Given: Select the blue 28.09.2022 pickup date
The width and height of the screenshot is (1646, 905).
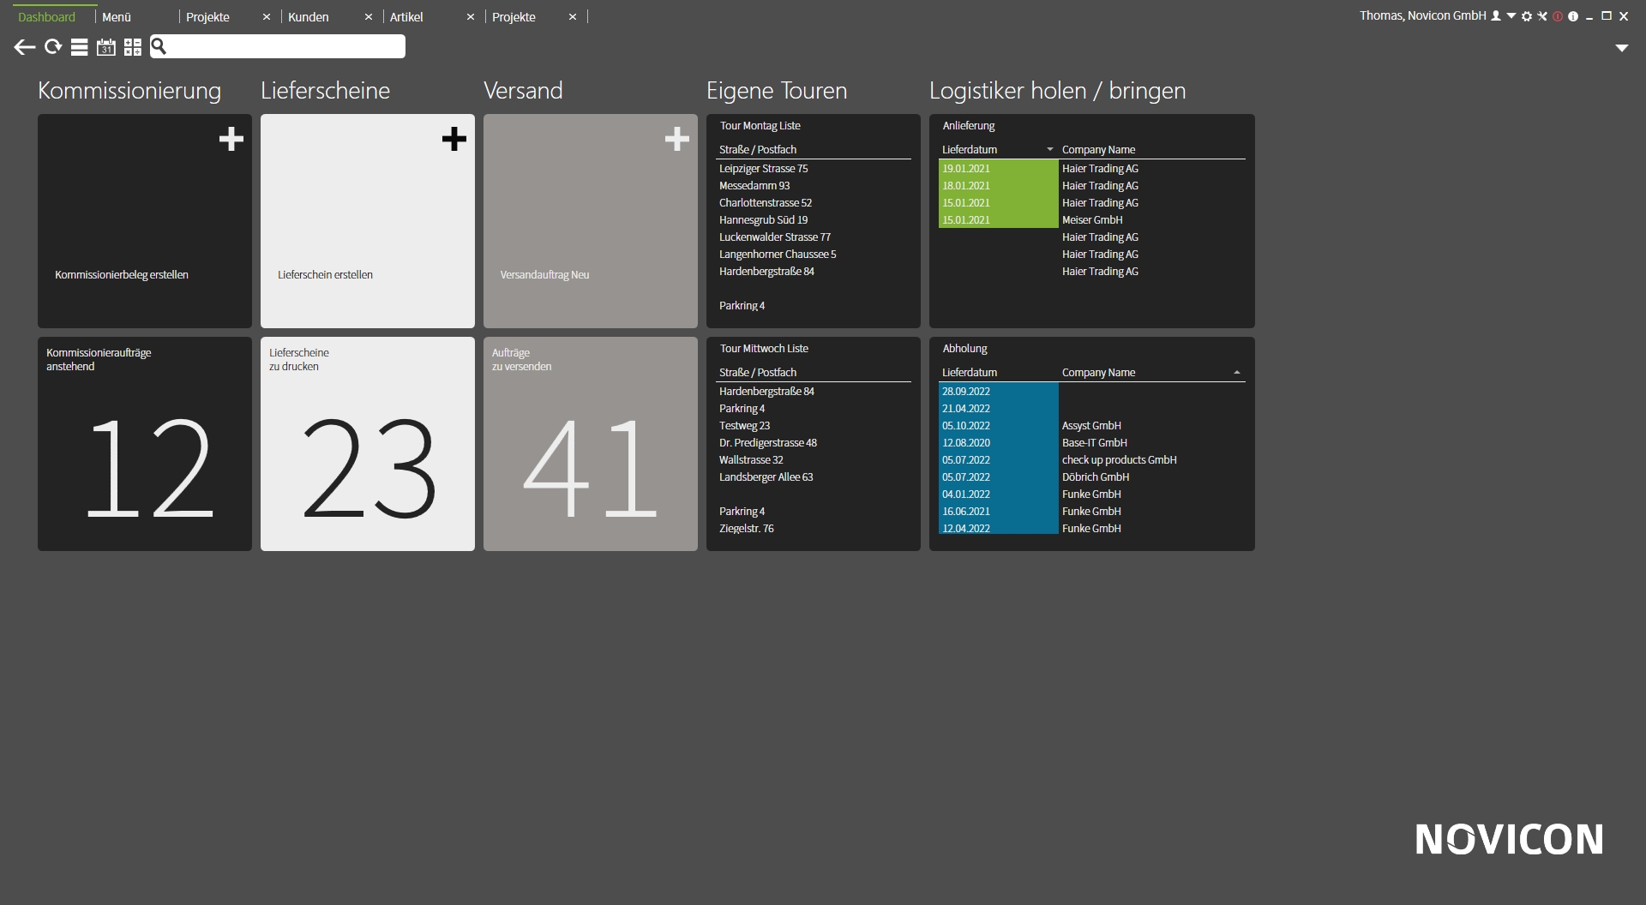Looking at the screenshot, I should (999, 391).
